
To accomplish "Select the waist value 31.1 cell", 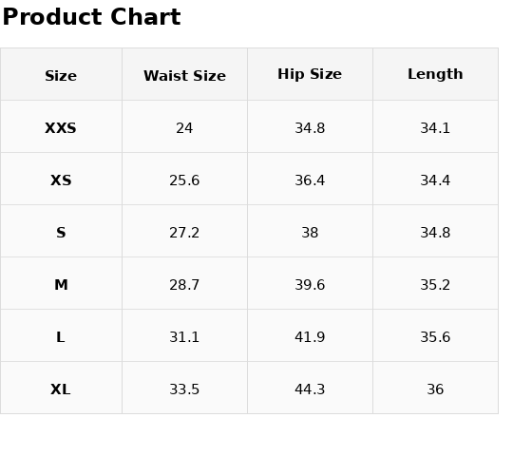I will click(185, 335).
